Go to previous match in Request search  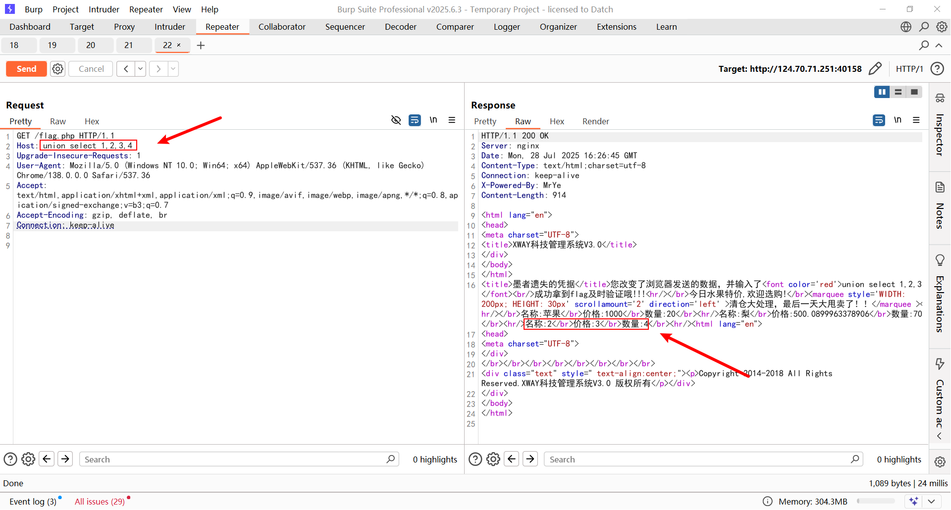click(47, 459)
